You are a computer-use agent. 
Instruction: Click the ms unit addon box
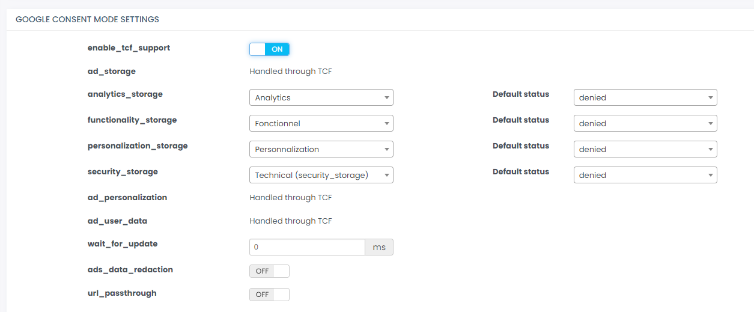[x=379, y=247]
